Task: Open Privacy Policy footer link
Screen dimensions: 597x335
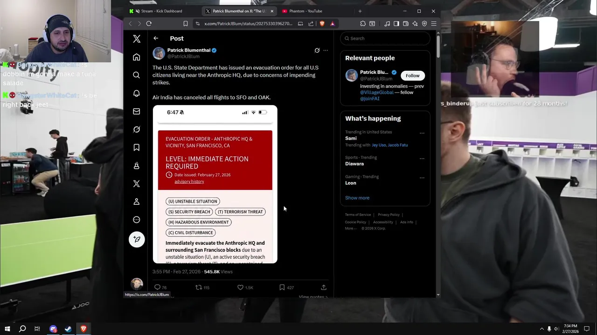Action: (389, 214)
